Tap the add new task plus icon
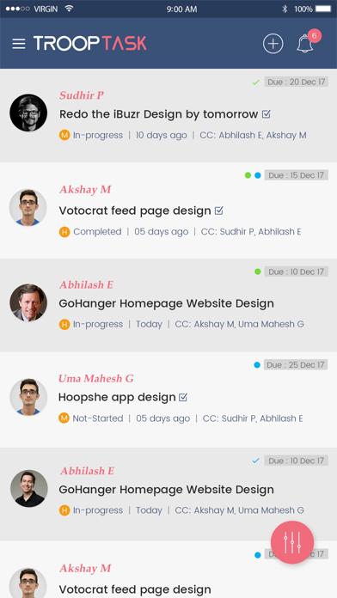 [x=273, y=44]
